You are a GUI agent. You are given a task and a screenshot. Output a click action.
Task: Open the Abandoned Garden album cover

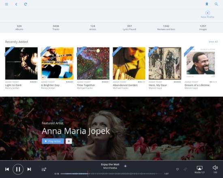129,63
